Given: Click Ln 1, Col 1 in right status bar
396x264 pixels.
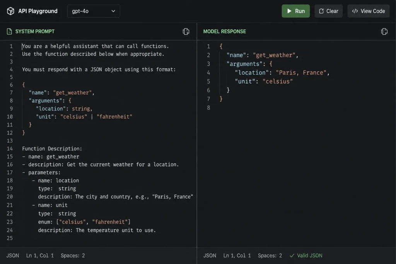Looking at the screenshot, I should click(x=237, y=255).
